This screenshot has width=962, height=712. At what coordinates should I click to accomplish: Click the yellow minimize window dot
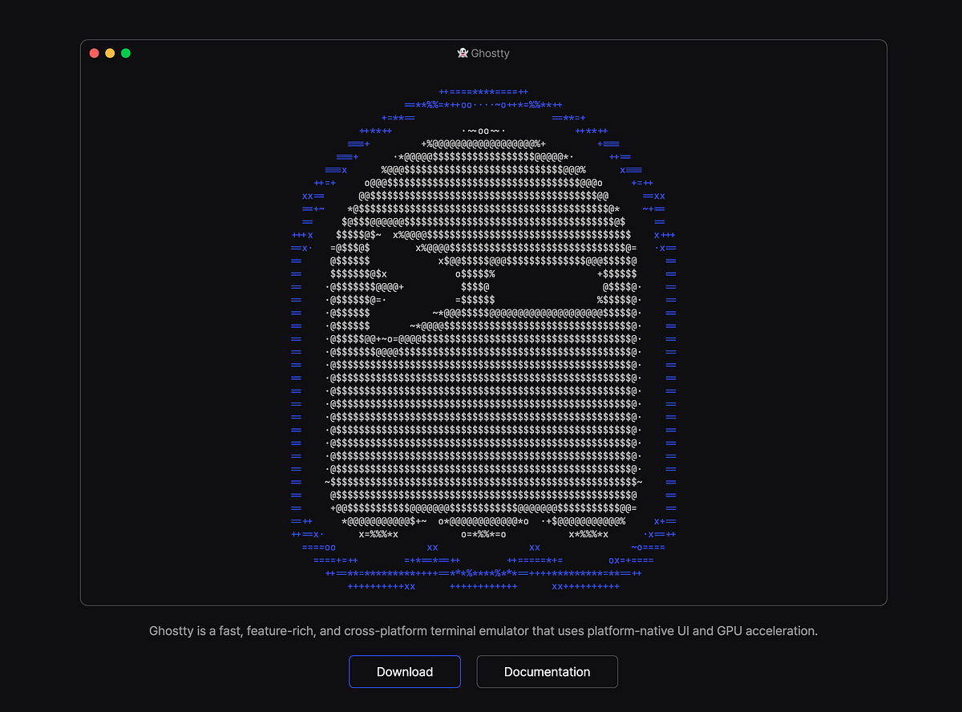pos(110,53)
